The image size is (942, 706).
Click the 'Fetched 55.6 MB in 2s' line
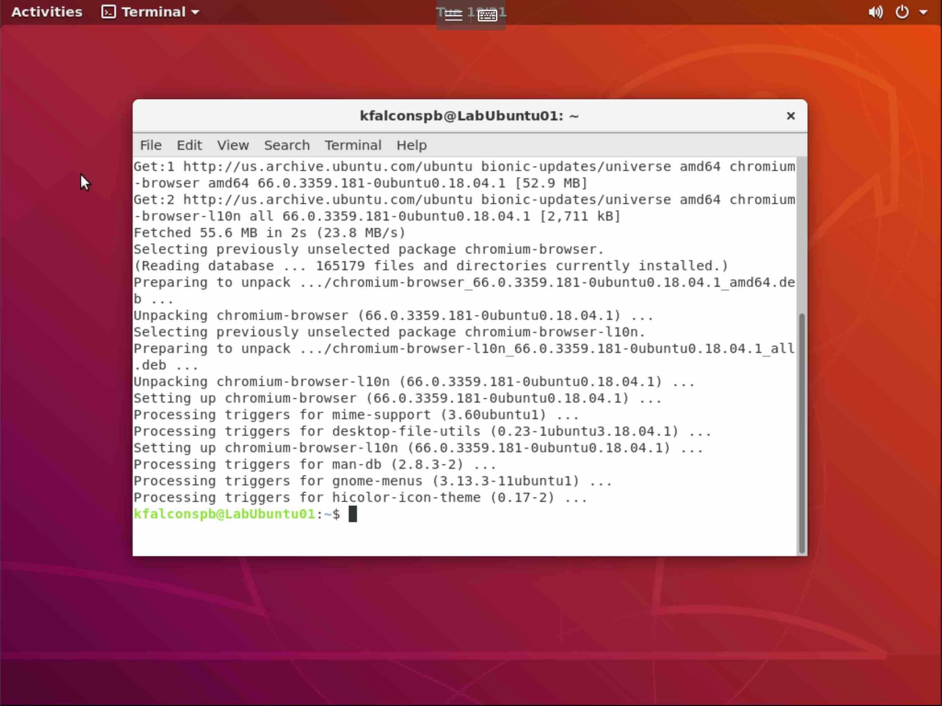[270, 233]
